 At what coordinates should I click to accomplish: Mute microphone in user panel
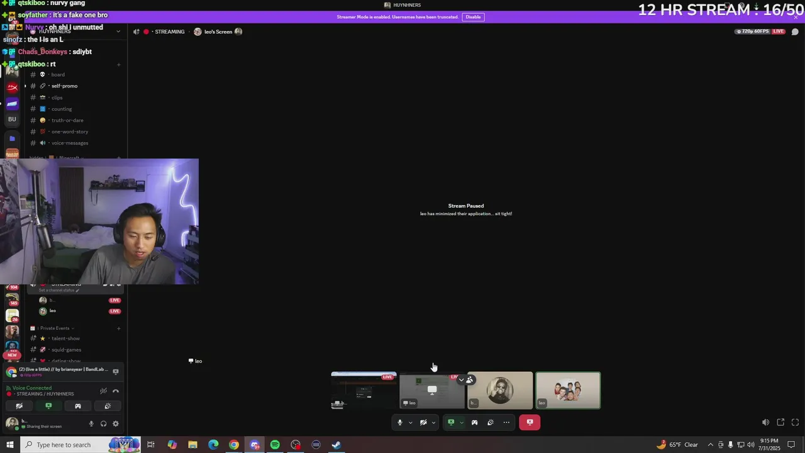91,423
